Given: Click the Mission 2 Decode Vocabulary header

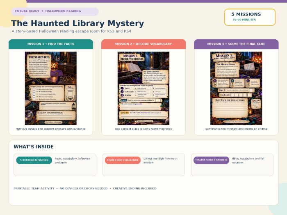Looking at the screenshot, I should [143, 44].
